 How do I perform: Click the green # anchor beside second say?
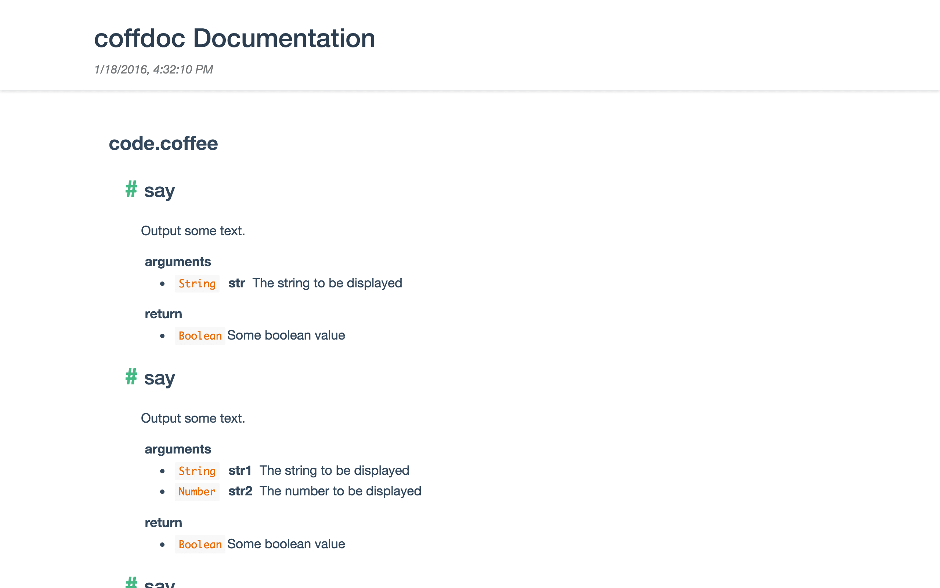coord(131,377)
